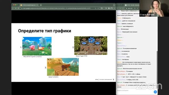The width and height of the screenshot is (169, 95).
Task: Reload the Google Slides presentation page
Action: pyautogui.click(x=18, y=8)
